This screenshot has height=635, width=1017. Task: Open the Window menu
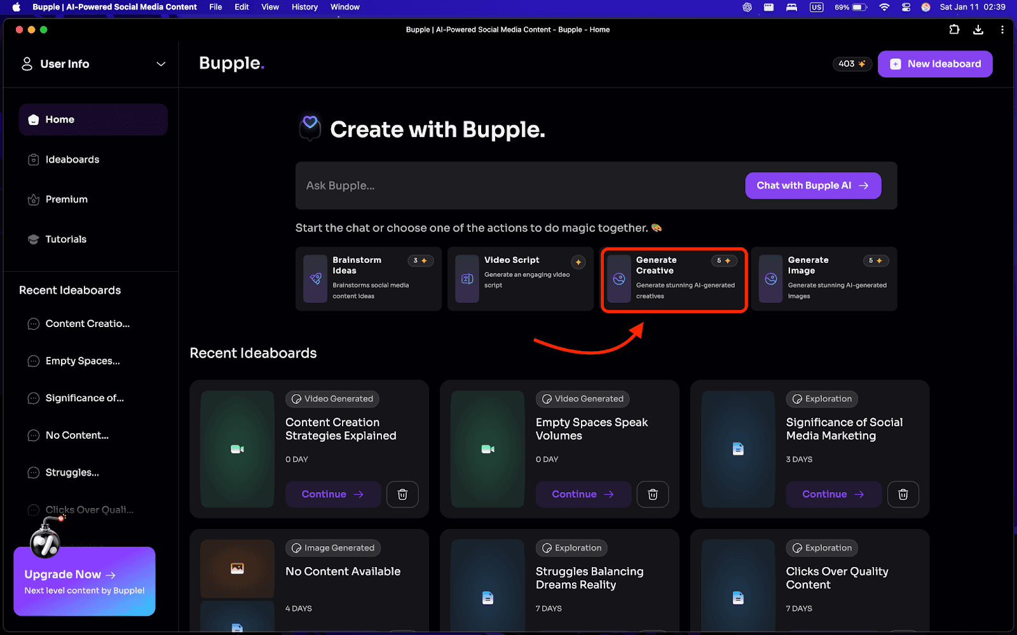point(345,7)
